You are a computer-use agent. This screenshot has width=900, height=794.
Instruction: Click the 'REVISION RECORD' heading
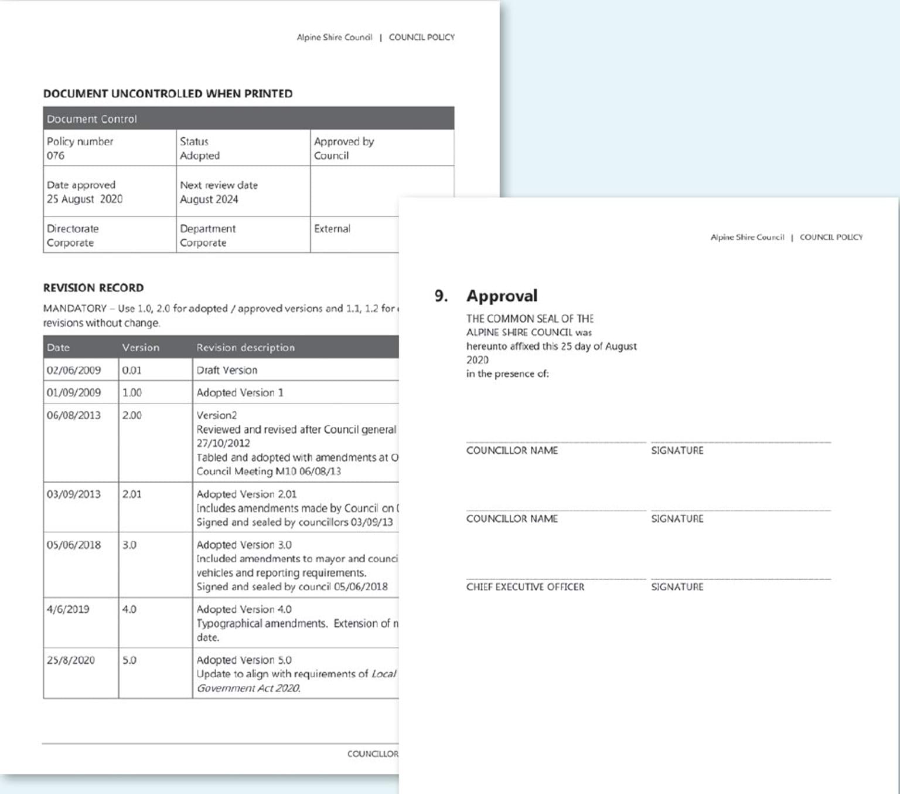pos(93,288)
